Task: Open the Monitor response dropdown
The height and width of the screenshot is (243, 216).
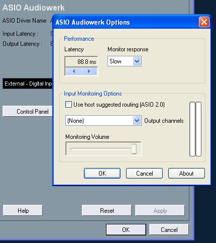Action: tap(137, 61)
